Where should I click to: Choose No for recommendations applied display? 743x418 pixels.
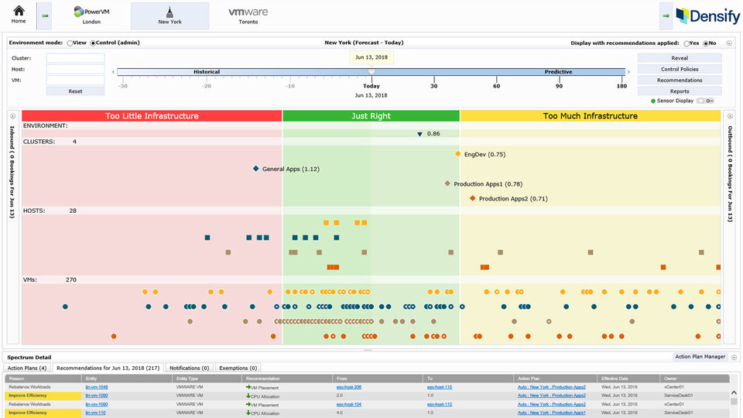pyautogui.click(x=706, y=43)
